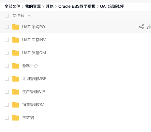Toggle sort order arrow beside 文件名
Viewport: 151px width, 132px height.
(x=29, y=16)
